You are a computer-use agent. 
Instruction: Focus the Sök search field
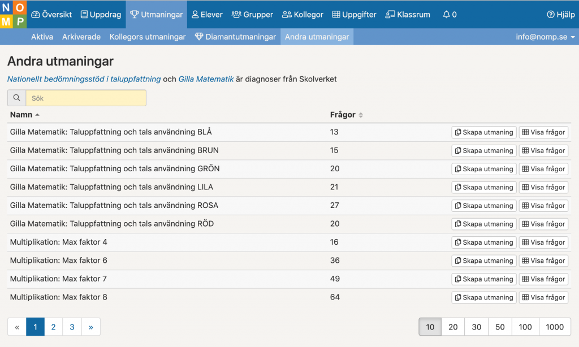click(x=86, y=98)
